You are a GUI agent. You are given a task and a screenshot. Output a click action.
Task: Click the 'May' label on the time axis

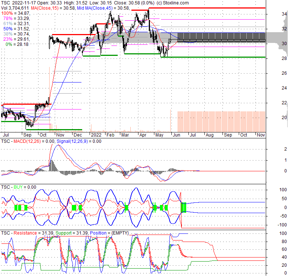pyautogui.click(x=159, y=135)
